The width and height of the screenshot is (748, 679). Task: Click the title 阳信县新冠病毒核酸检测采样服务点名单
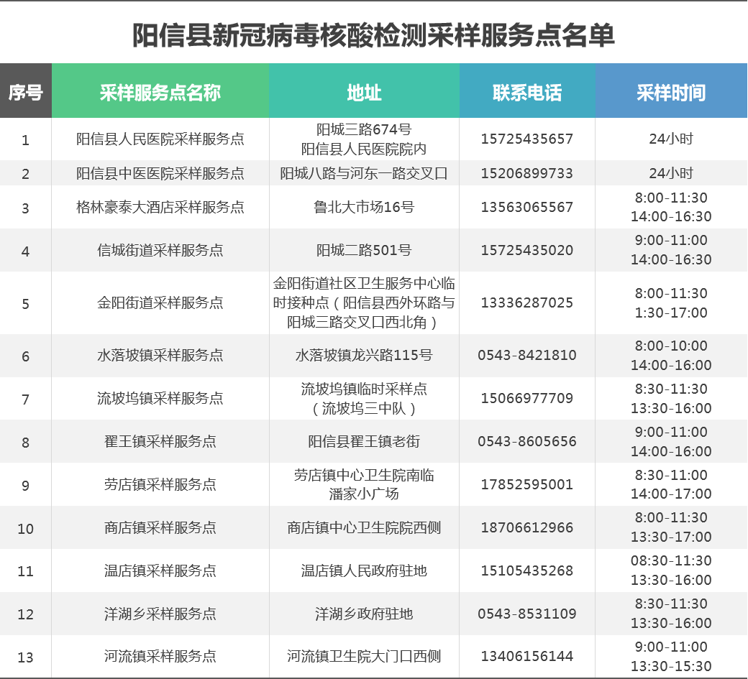[x=373, y=34]
